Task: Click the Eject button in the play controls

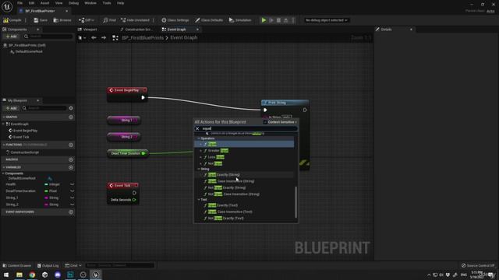Action: pos(286,20)
